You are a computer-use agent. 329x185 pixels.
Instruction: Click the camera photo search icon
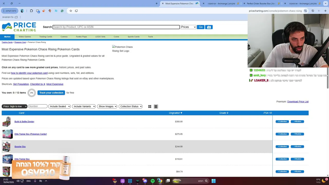(209, 27)
